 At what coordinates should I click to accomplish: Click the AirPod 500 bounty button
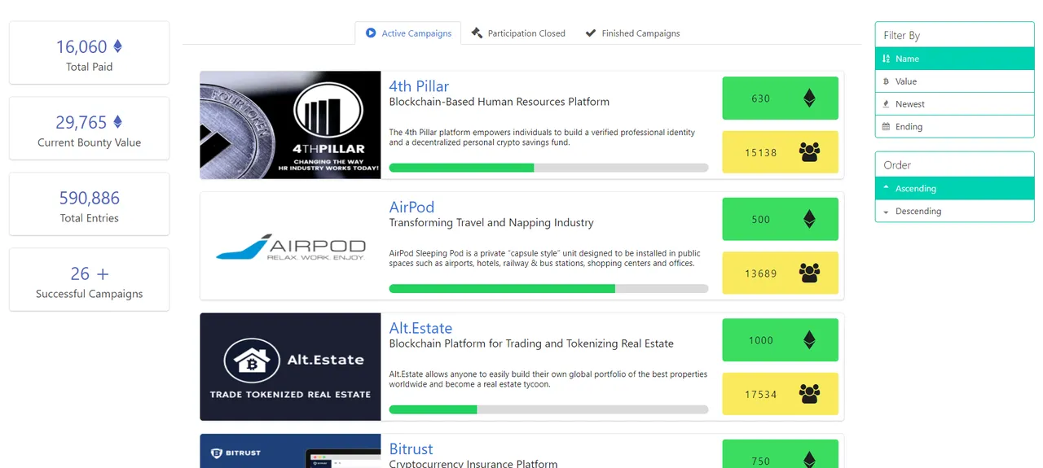(x=780, y=219)
